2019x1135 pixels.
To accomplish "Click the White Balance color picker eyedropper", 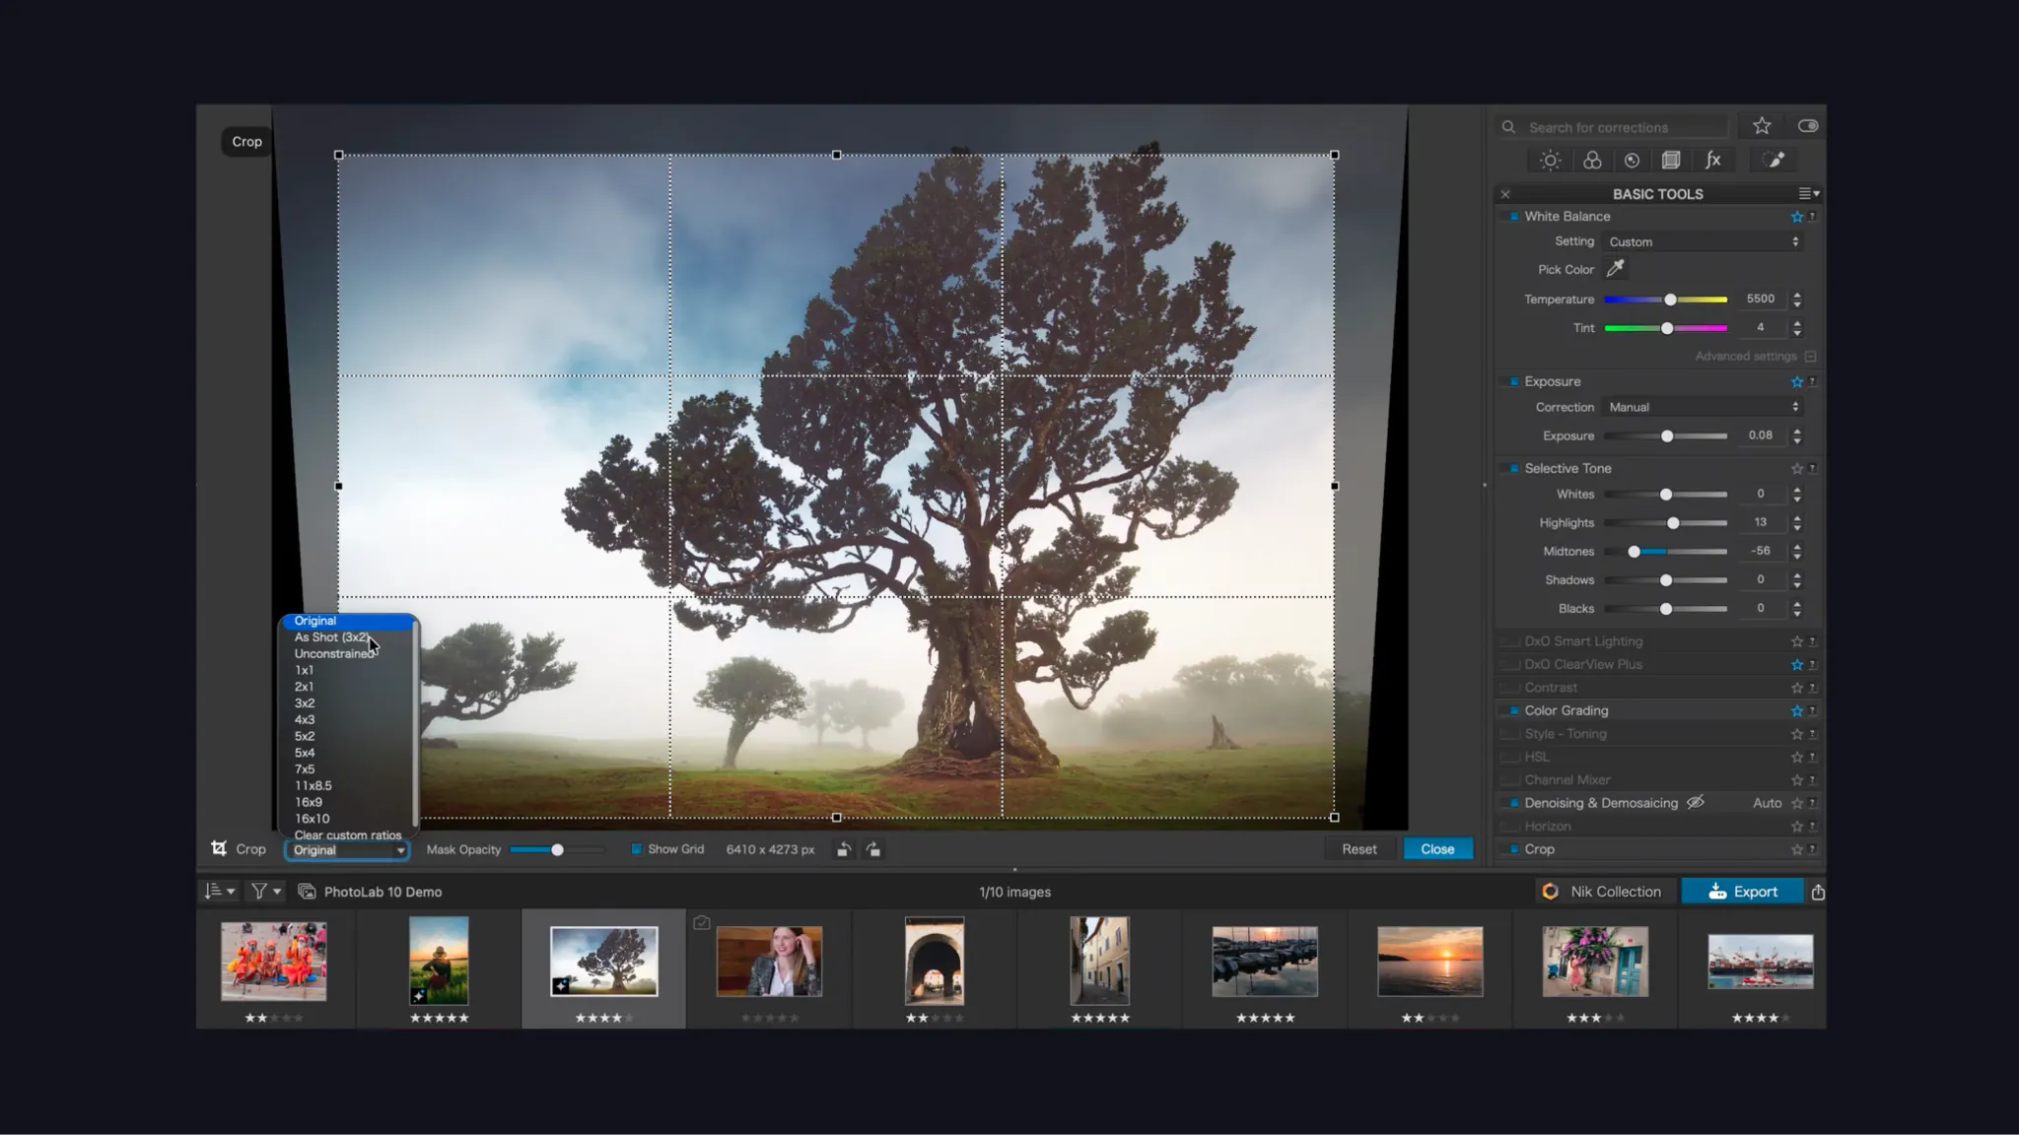I will pyautogui.click(x=1615, y=269).
